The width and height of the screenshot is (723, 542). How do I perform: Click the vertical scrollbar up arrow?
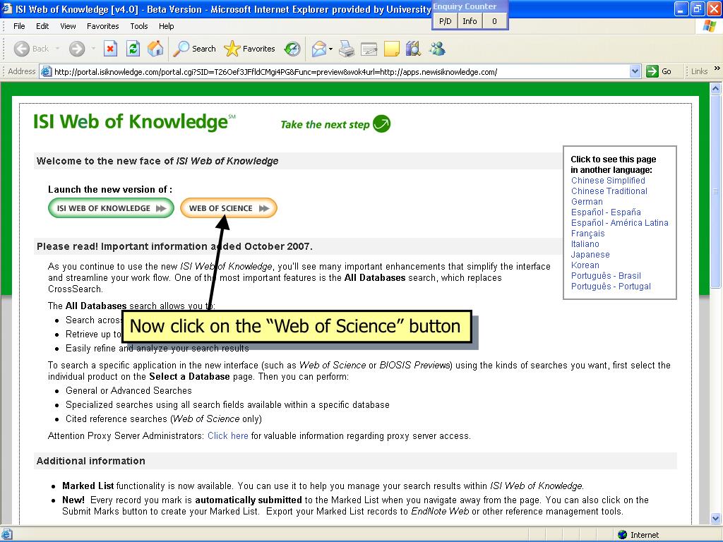pos(715,88)
